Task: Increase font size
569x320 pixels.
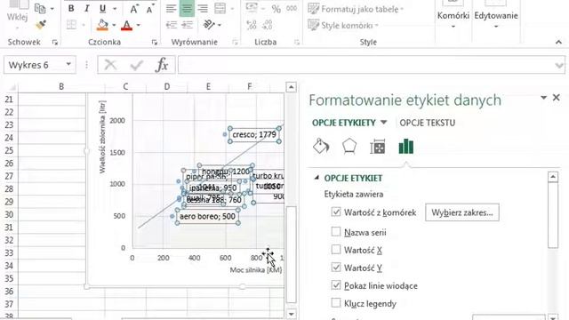Action: point(134,9)
